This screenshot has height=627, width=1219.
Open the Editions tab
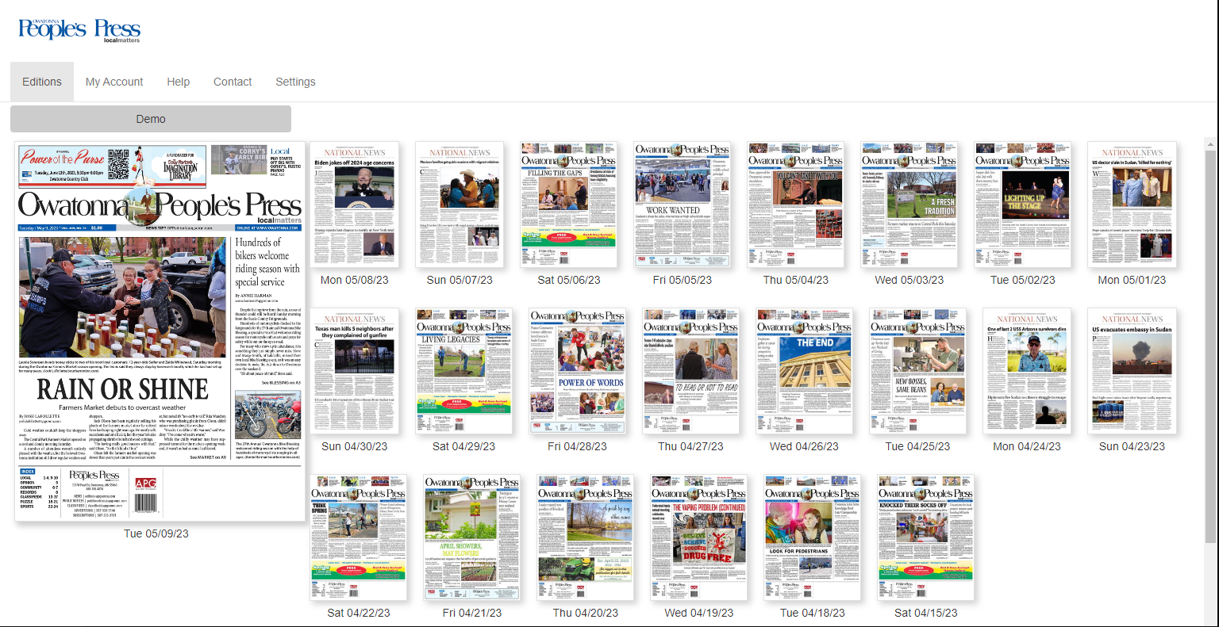[x=42, y=82]
